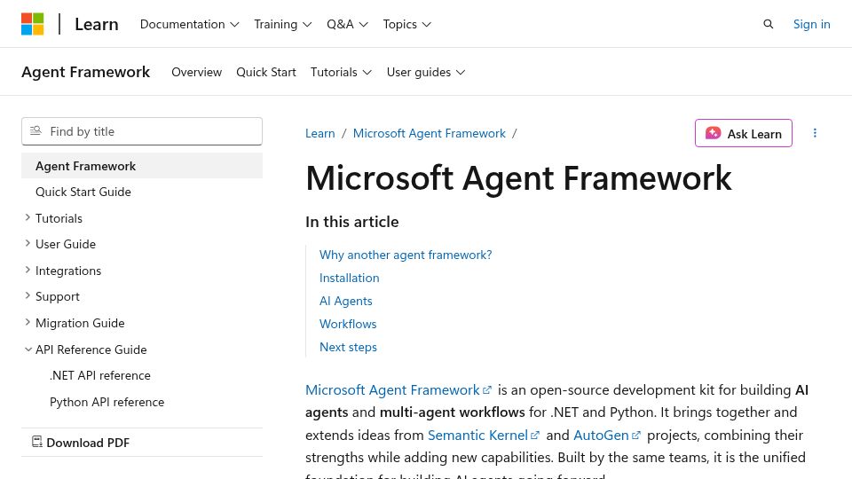
Task: Open the more actions vertical dots menu
Action: pyautogui.click(x=815, y=133)
